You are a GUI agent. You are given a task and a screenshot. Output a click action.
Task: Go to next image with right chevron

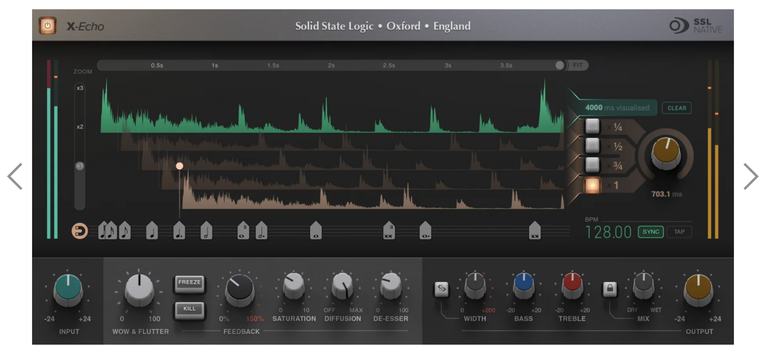tap(750, 176)
